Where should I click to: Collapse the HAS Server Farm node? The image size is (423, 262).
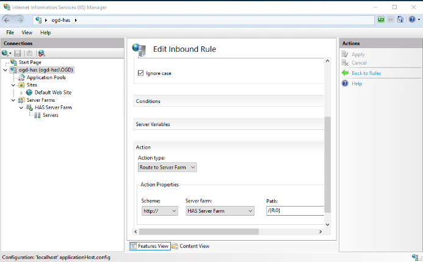click(21, 108)
